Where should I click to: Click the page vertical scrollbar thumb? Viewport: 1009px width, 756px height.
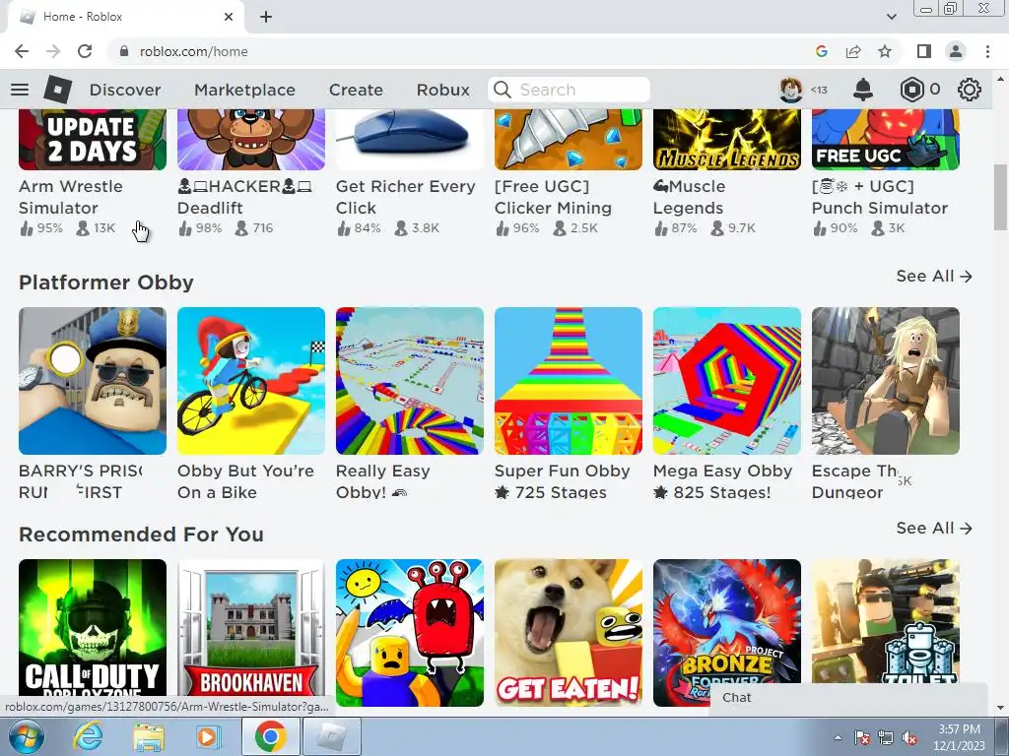tap(1000, 197)
